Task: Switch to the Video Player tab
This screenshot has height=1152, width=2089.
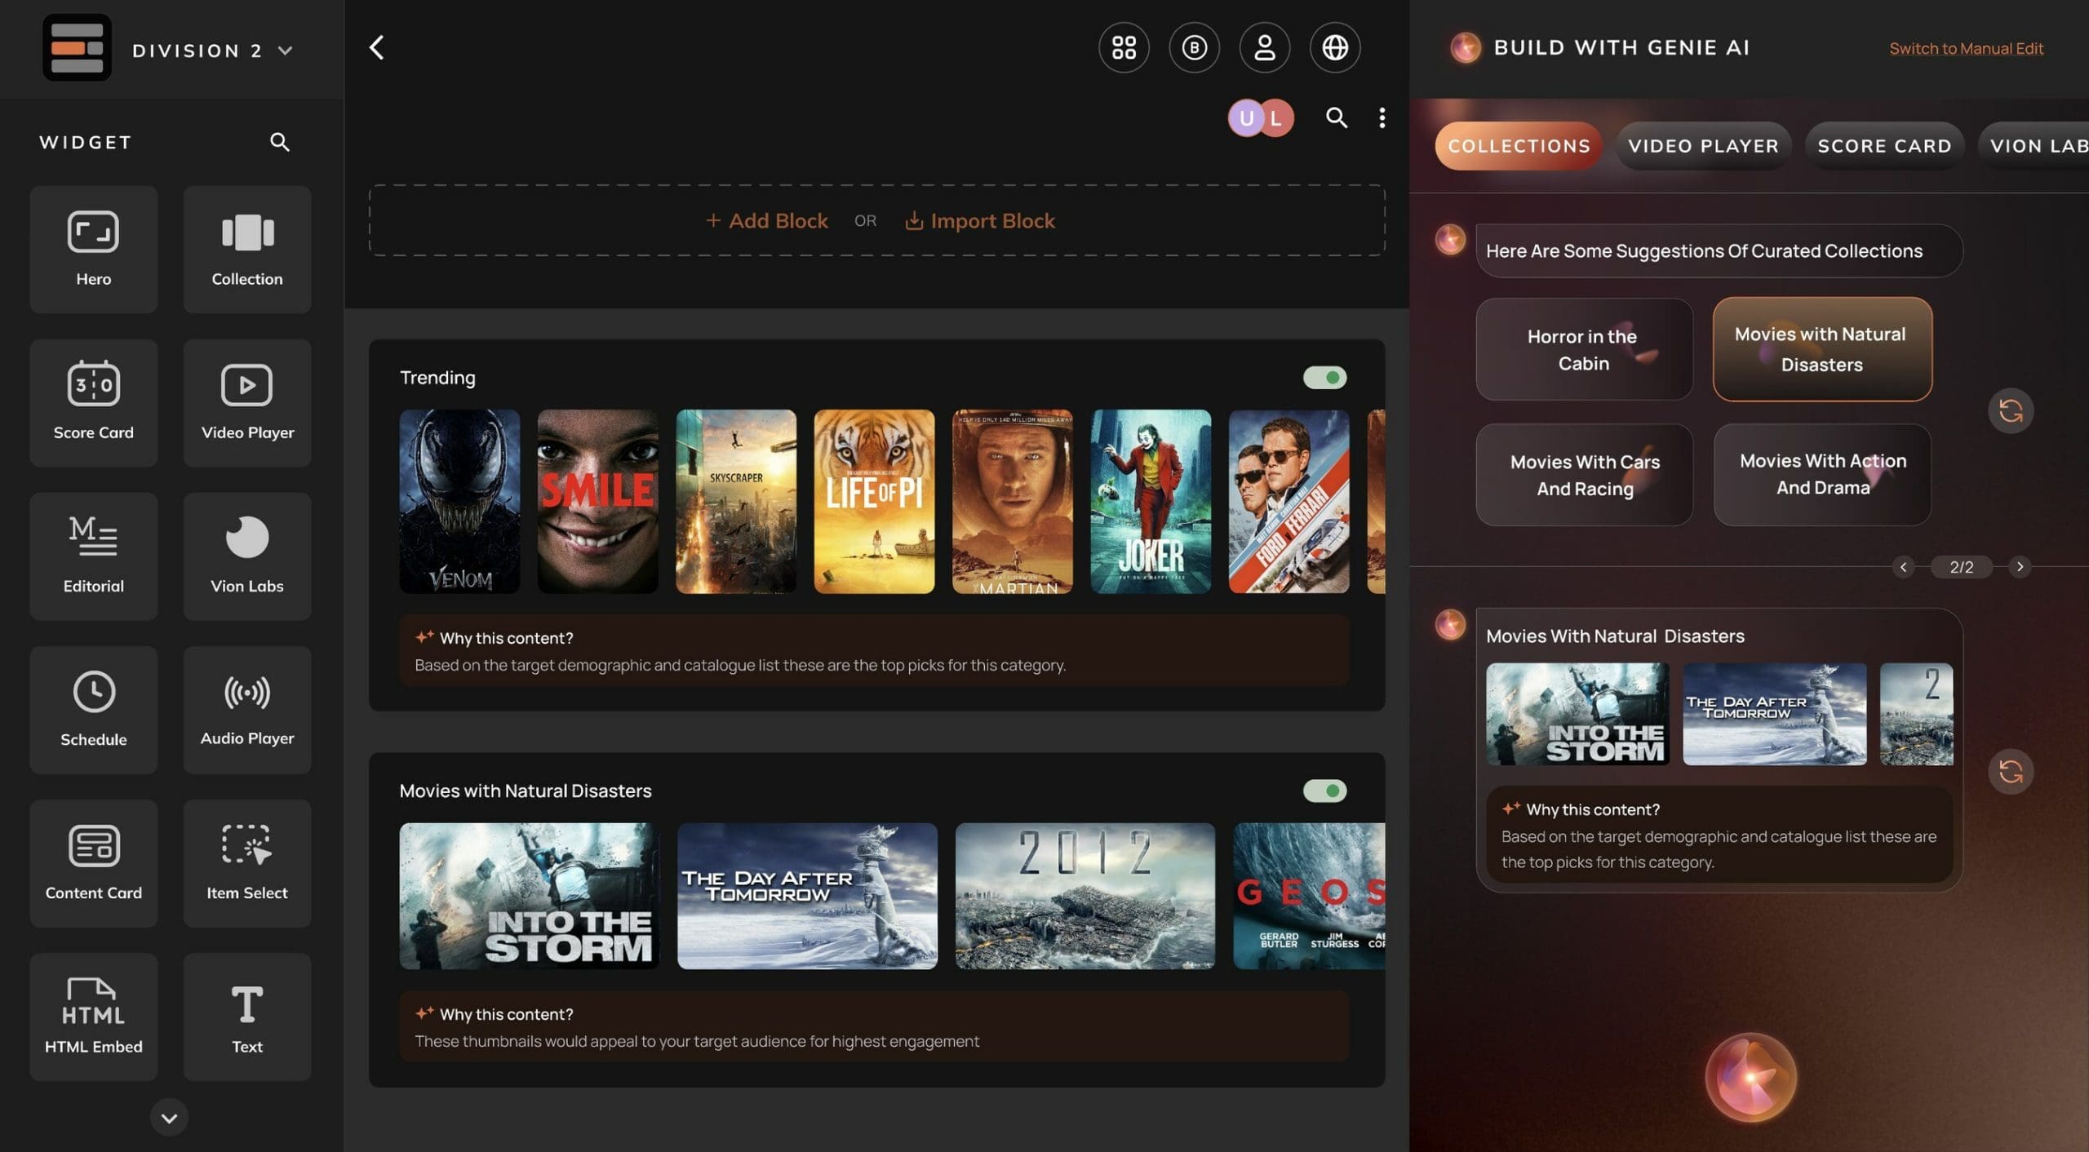Action: (x=1702, y=145)
